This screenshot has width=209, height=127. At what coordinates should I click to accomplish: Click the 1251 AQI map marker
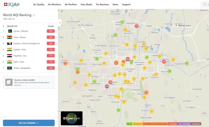pos(107,86)
